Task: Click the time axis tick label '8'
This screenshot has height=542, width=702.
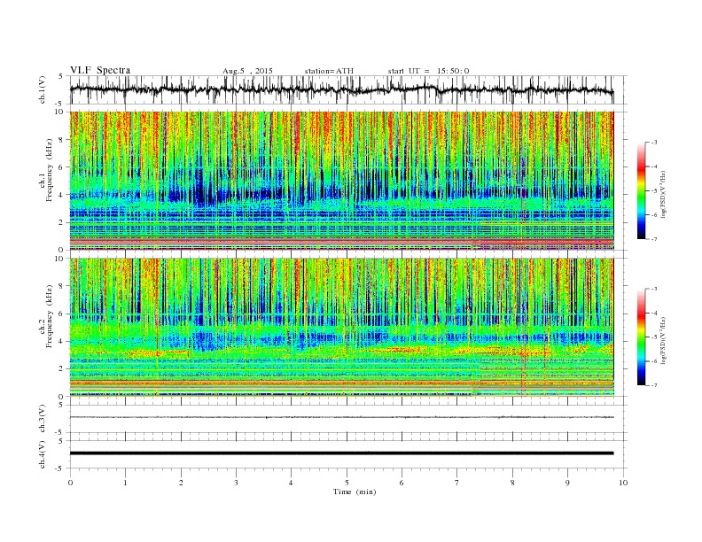Action: (512, 483)
